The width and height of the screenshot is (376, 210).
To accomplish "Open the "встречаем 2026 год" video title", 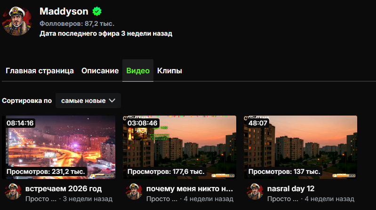I will [64, 189].
